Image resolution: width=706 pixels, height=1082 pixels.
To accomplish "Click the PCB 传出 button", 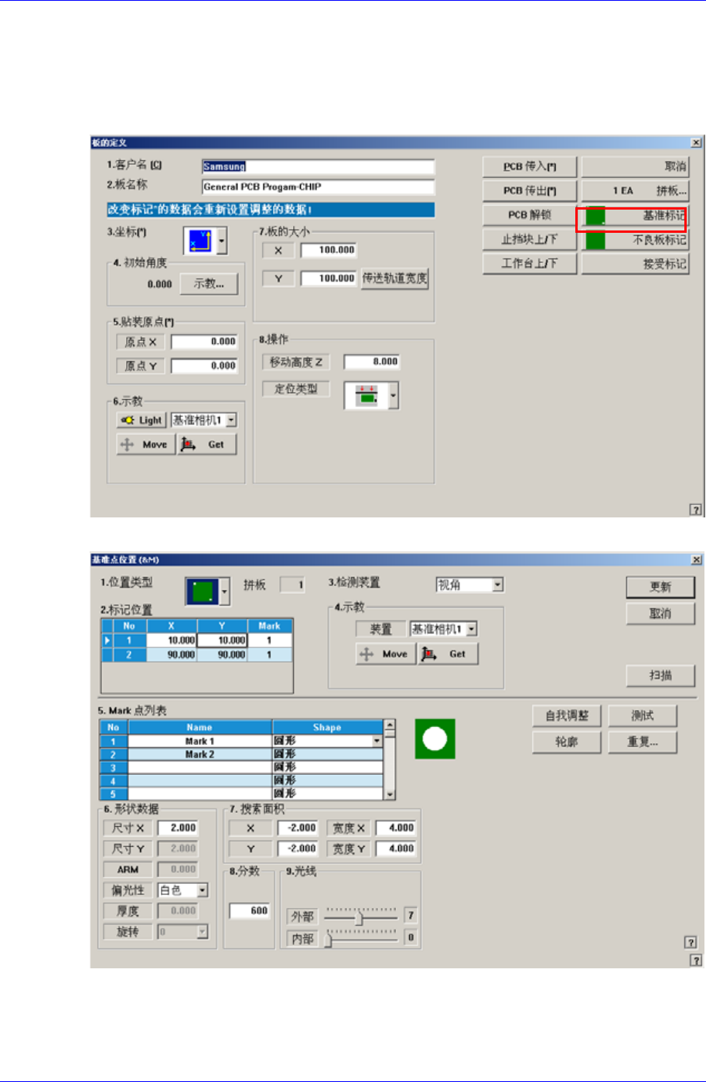I will click(530, 190).
